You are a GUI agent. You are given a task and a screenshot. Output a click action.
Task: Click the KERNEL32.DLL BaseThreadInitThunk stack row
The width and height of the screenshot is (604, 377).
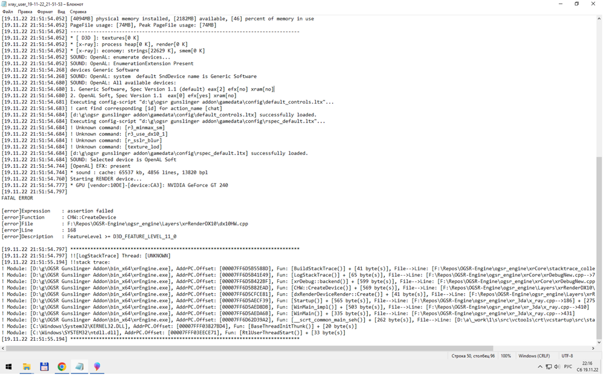pos(179,326)
